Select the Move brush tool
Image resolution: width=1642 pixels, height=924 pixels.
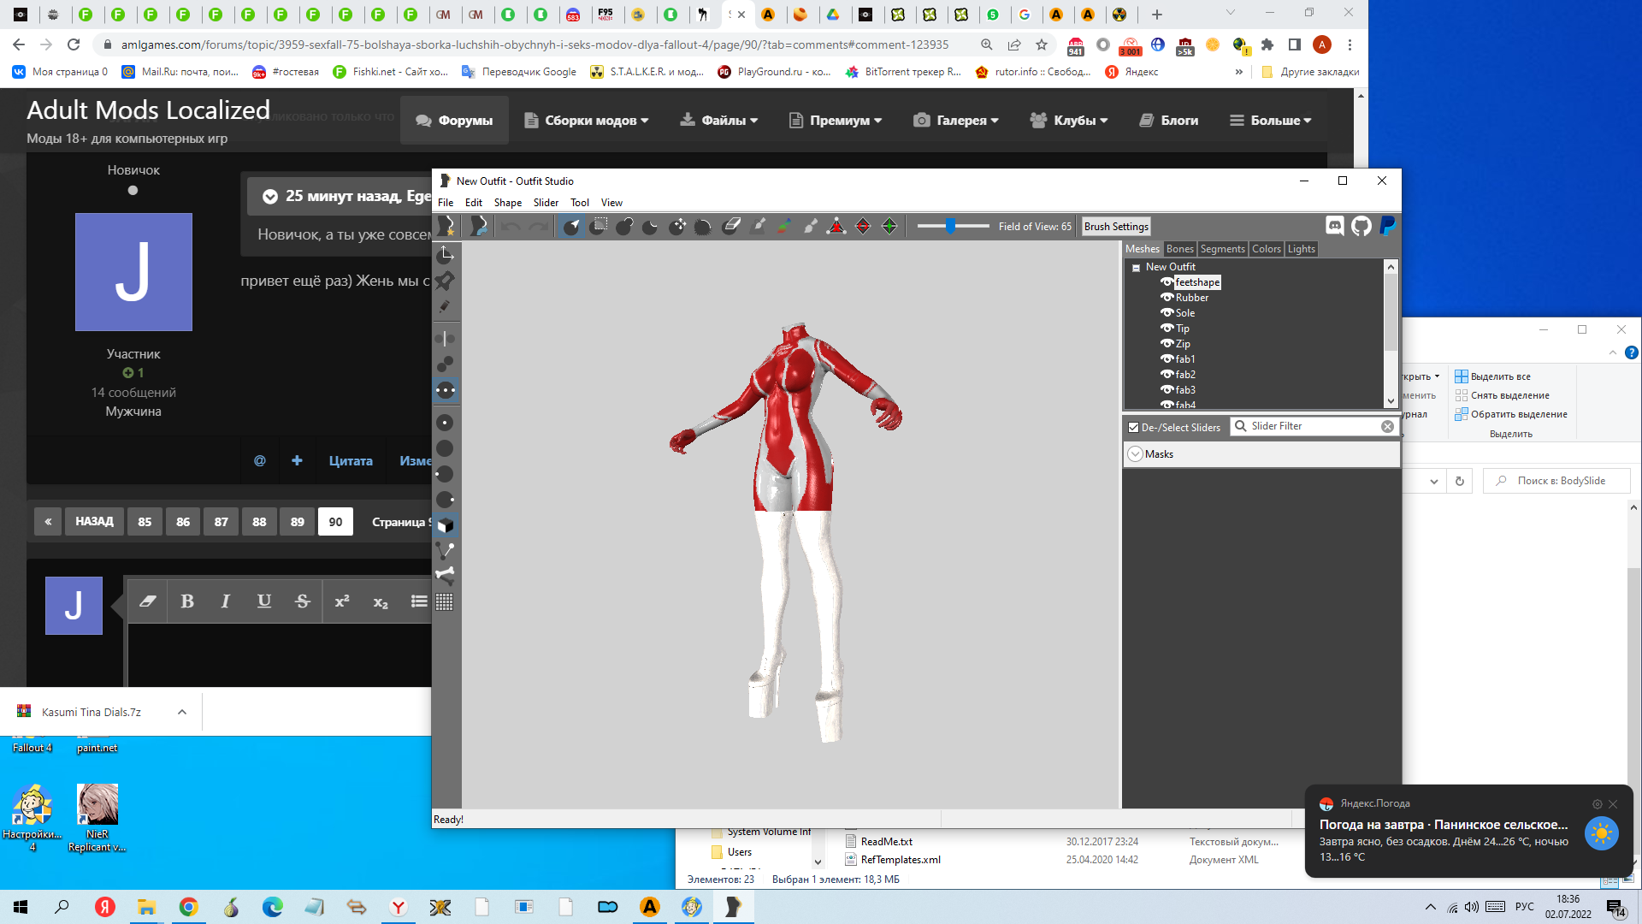(677, 226)
